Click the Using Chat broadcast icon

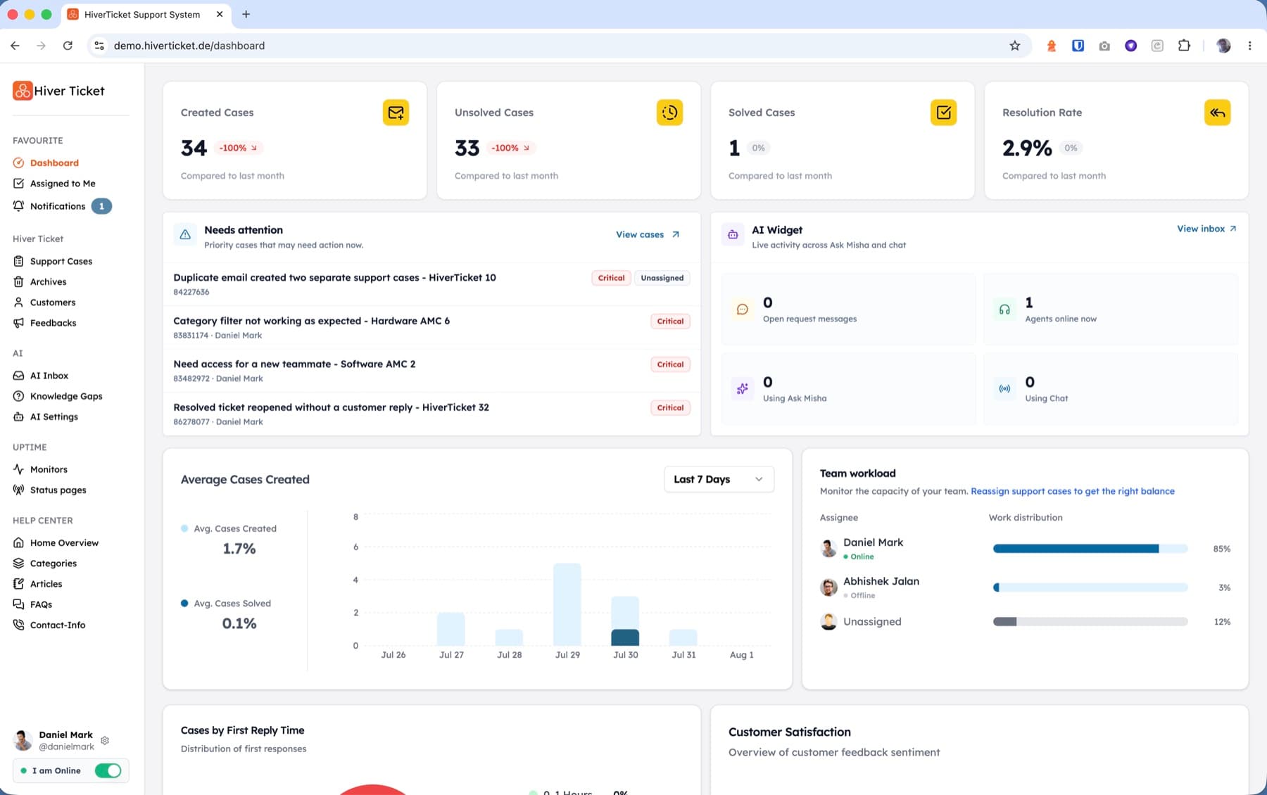coord(1004,388)
